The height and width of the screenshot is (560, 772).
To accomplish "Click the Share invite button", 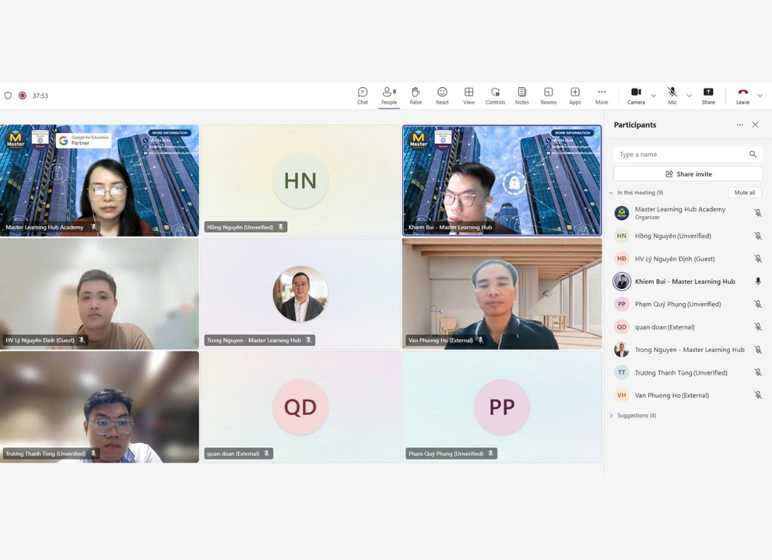I will (x=688, y=174).
